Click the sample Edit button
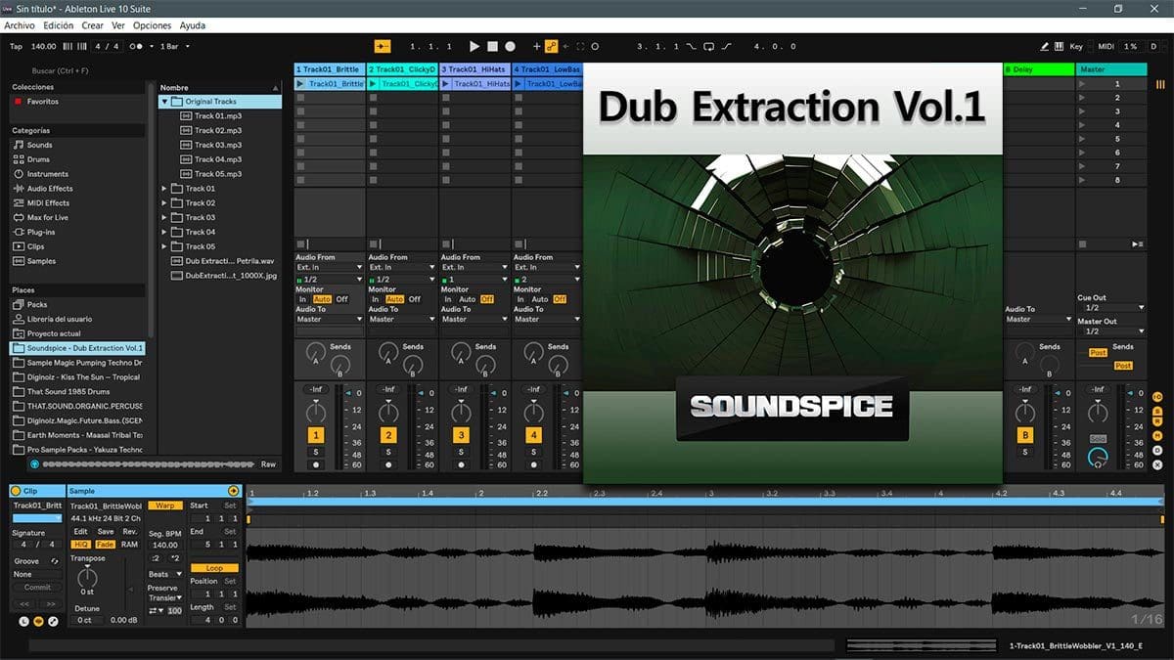 point(81,532)
